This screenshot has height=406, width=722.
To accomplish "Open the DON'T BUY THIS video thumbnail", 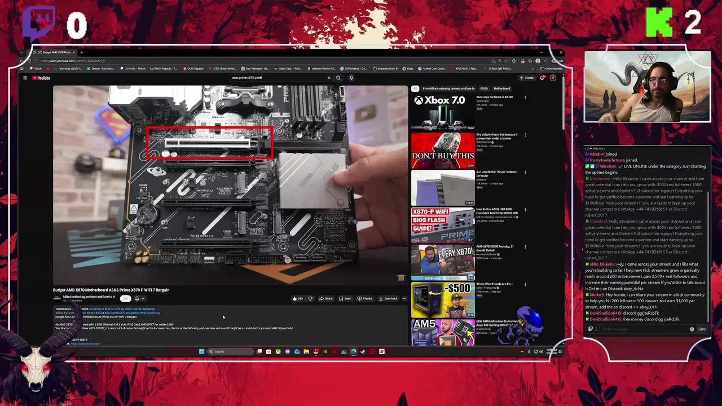I will pos(443,150).
